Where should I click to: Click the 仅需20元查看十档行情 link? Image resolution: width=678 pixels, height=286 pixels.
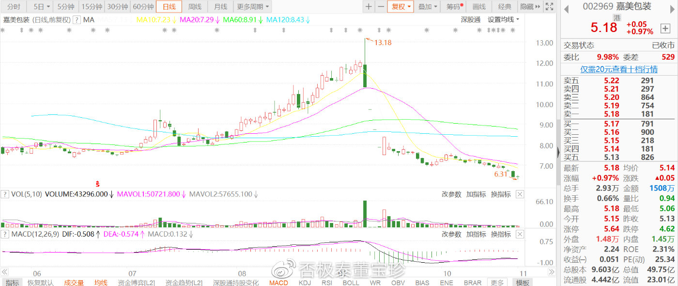coord(619,69)
